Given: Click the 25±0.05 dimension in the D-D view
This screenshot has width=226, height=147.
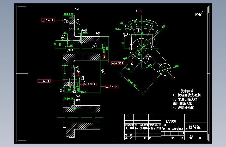Looking at the screenshot, I should click(x=69, y=99).
